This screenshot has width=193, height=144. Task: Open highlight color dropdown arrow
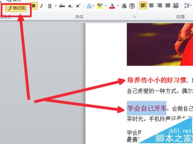pyautogui.click(x=106, y=6)
